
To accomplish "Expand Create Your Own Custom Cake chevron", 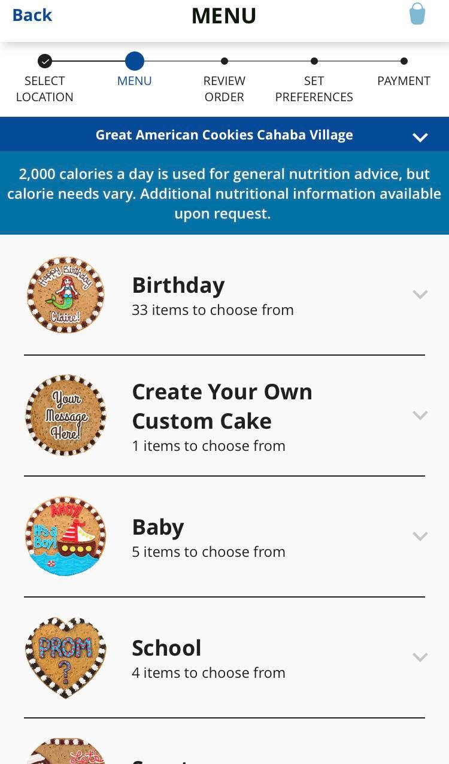I will 420,415.
